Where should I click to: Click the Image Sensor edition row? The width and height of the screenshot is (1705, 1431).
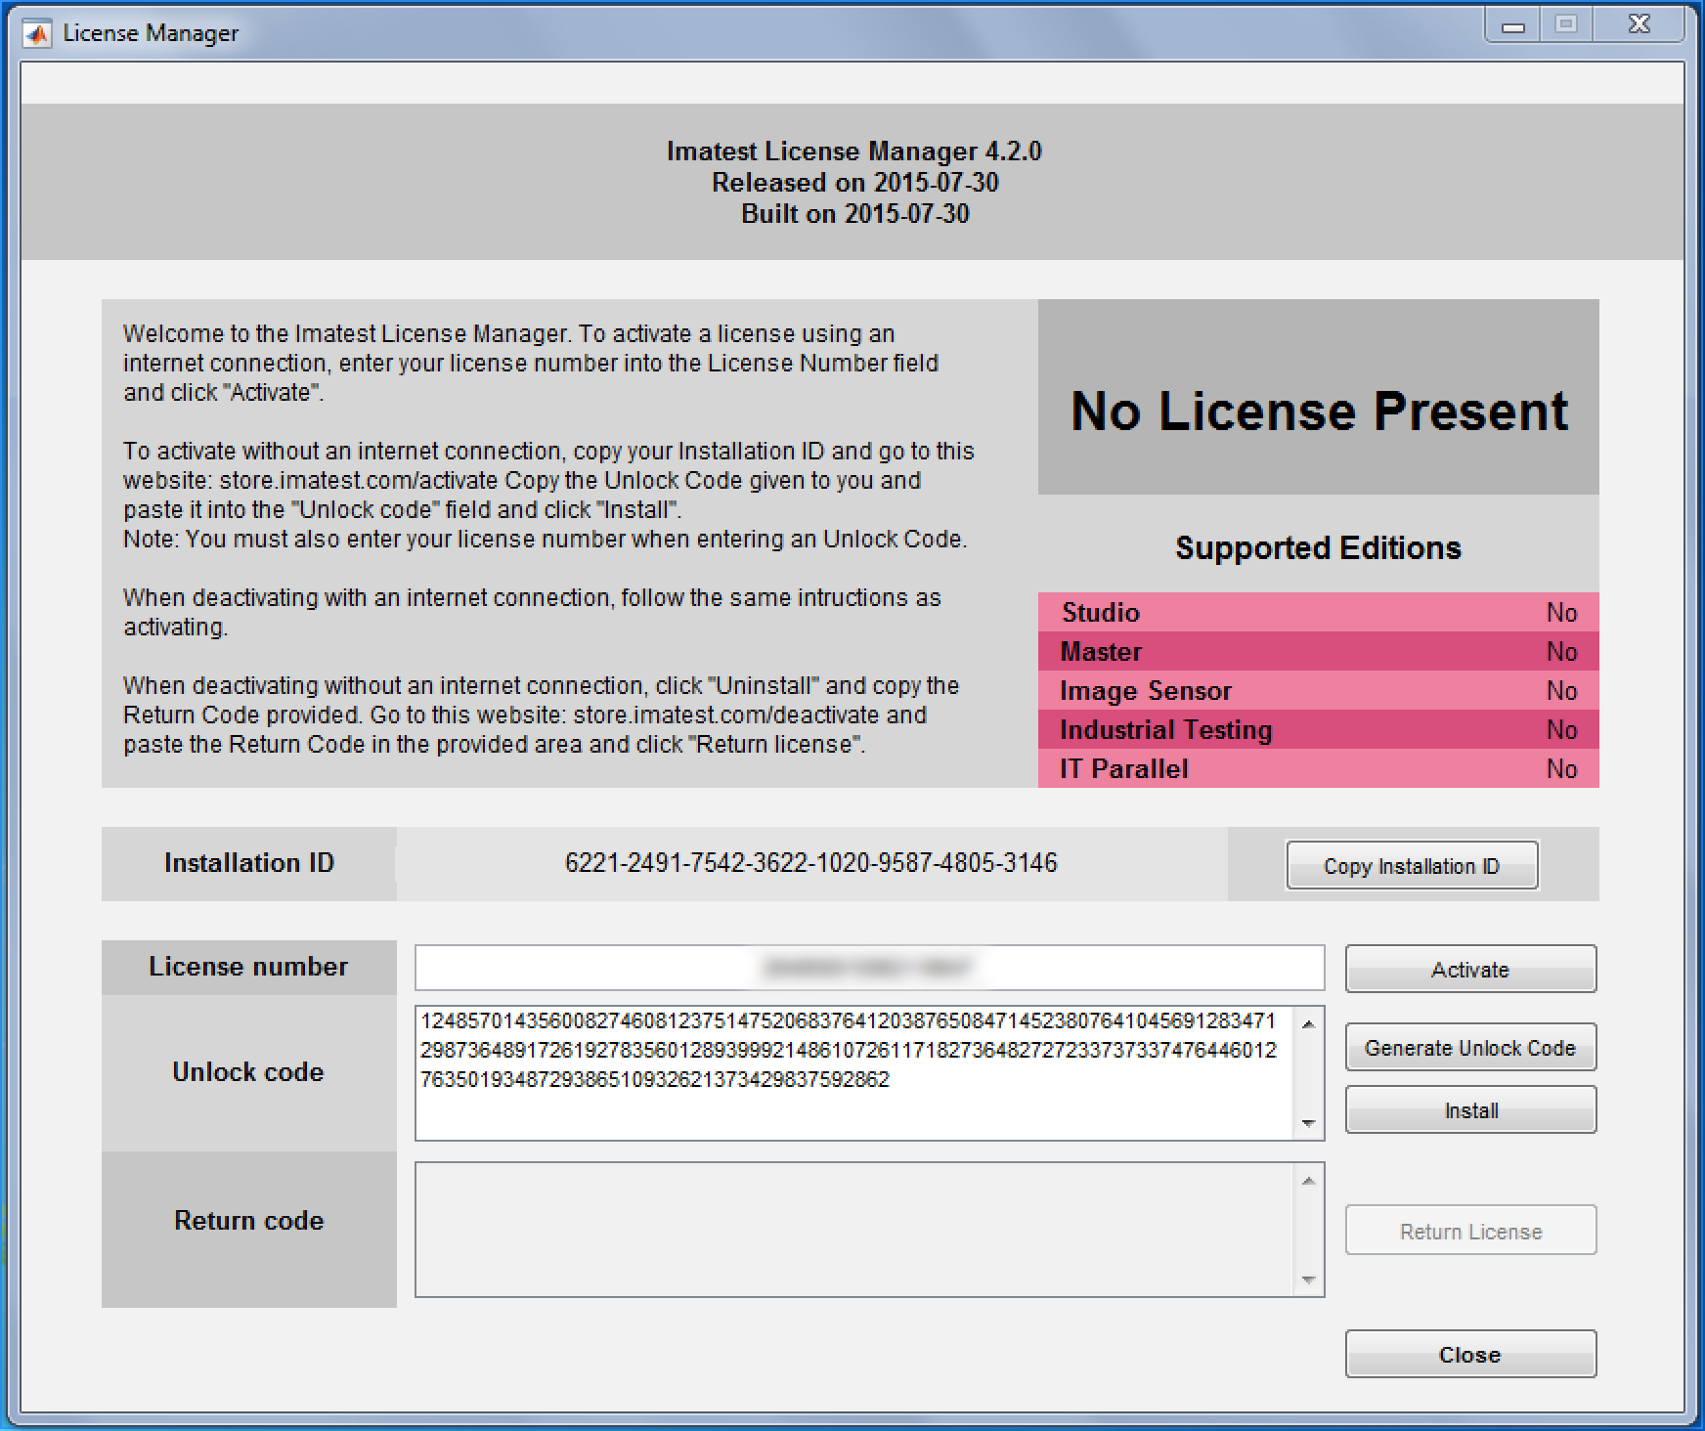point(1318,690)
